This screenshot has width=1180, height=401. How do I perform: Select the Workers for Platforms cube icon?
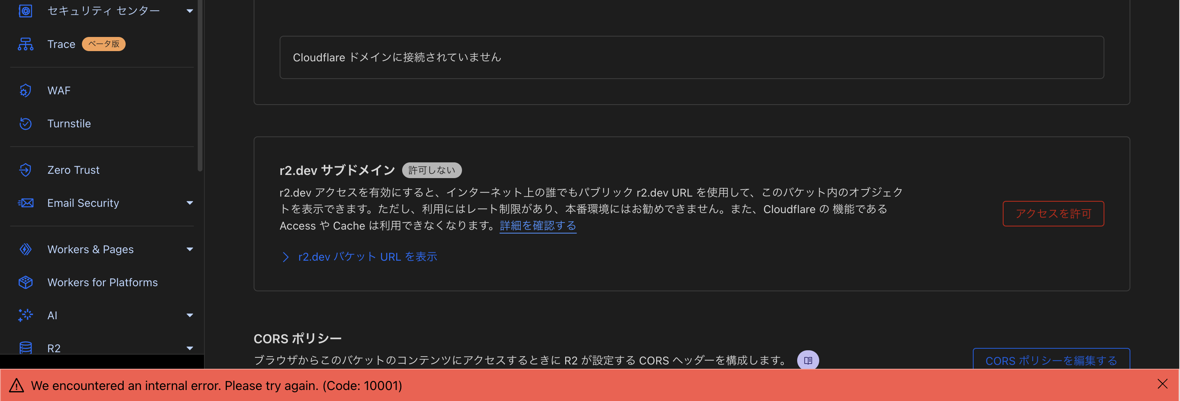25,282
